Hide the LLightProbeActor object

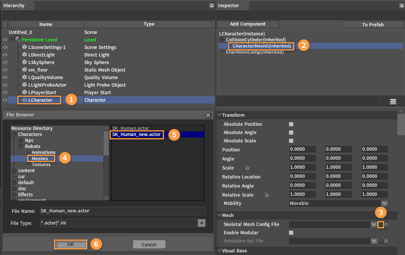(5, 84)
